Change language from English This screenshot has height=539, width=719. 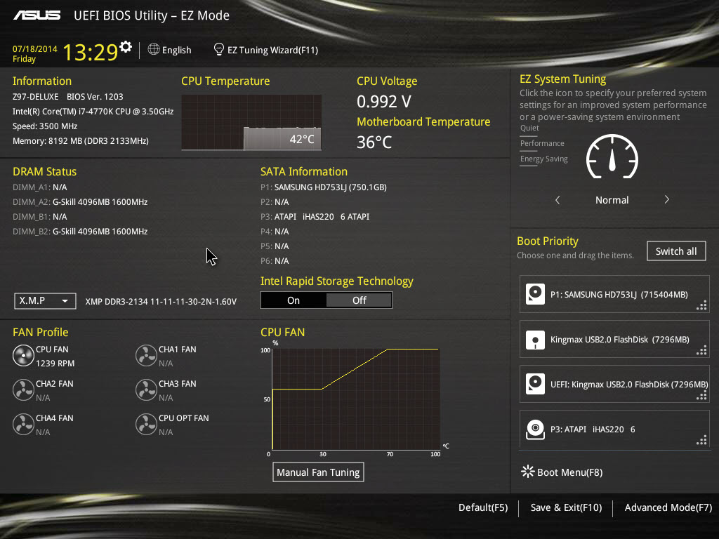click(x=176, y=50)
